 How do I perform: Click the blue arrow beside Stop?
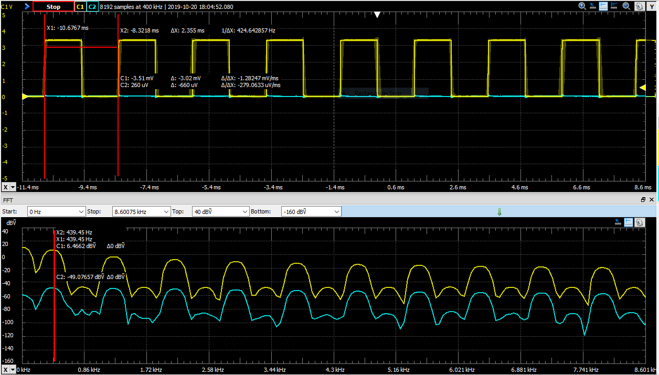click(x=27, y=7)
